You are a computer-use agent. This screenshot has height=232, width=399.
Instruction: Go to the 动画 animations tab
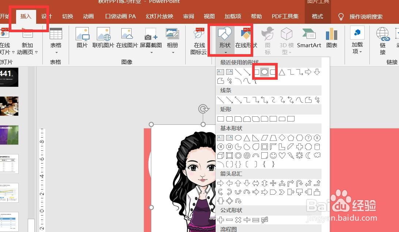[88, 16]
